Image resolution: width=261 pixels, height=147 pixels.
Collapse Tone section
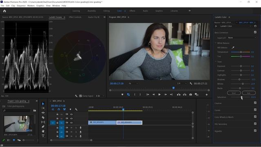(216, 62)
